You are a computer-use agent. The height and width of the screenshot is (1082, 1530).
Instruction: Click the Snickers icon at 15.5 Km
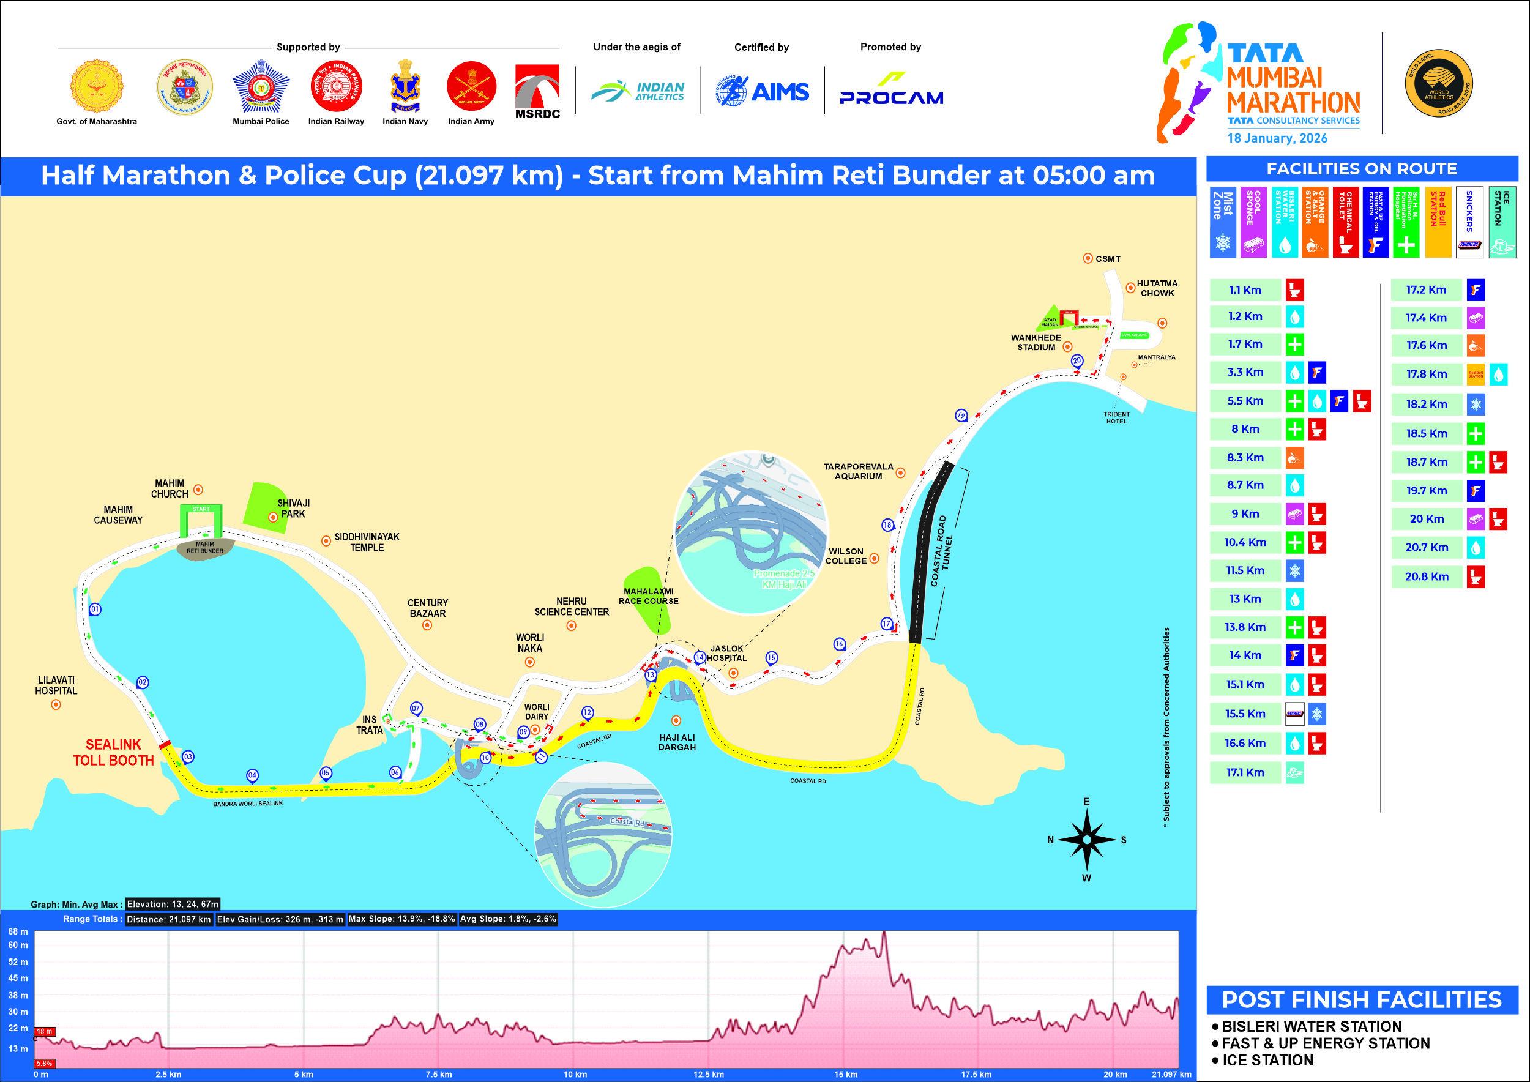(x=1294, y=714)
